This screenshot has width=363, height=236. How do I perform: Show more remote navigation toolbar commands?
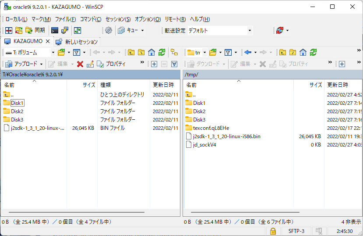(359, 50)
